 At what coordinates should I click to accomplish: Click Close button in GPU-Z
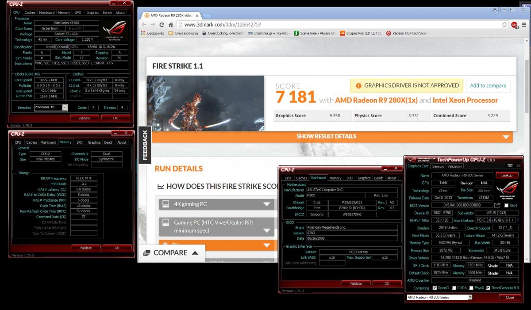click(x=510, y=297)
